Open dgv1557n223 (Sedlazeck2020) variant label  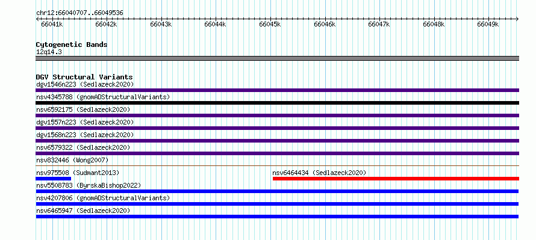pyautogui.click(x=85, y=122)
